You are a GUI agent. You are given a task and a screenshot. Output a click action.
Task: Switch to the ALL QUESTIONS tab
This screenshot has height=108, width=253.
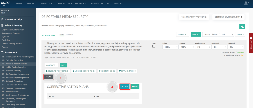48,35
